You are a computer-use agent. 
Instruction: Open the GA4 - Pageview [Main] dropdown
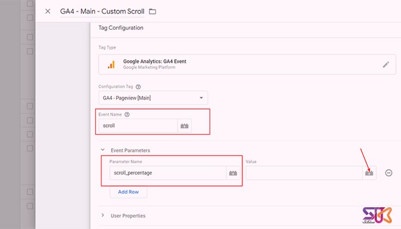pos(153,98)
